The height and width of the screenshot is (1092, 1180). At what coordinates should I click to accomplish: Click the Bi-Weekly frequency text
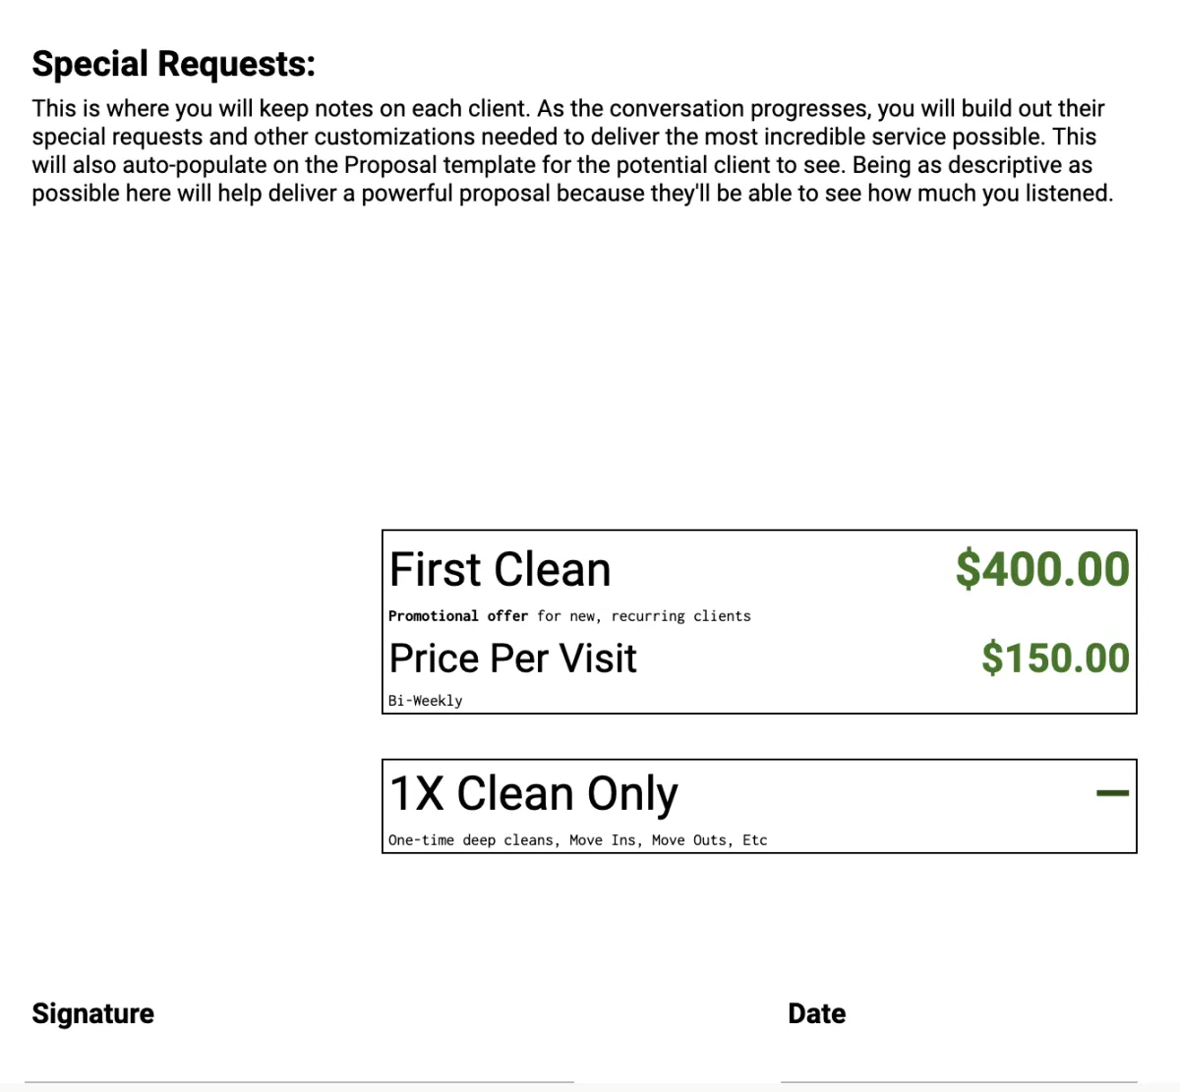tap(425, 701)
